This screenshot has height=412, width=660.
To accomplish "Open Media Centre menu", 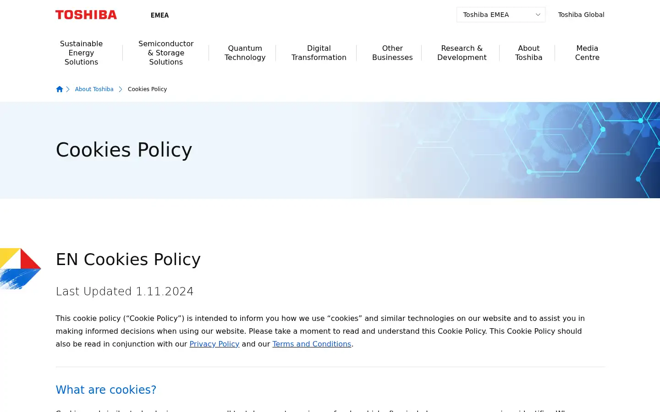I will (x=587, y=53).
